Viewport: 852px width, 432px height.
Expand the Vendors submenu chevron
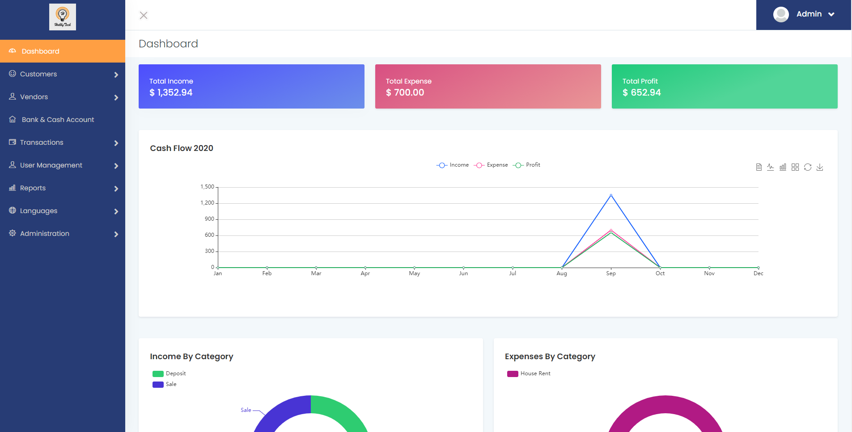(116, 97)
